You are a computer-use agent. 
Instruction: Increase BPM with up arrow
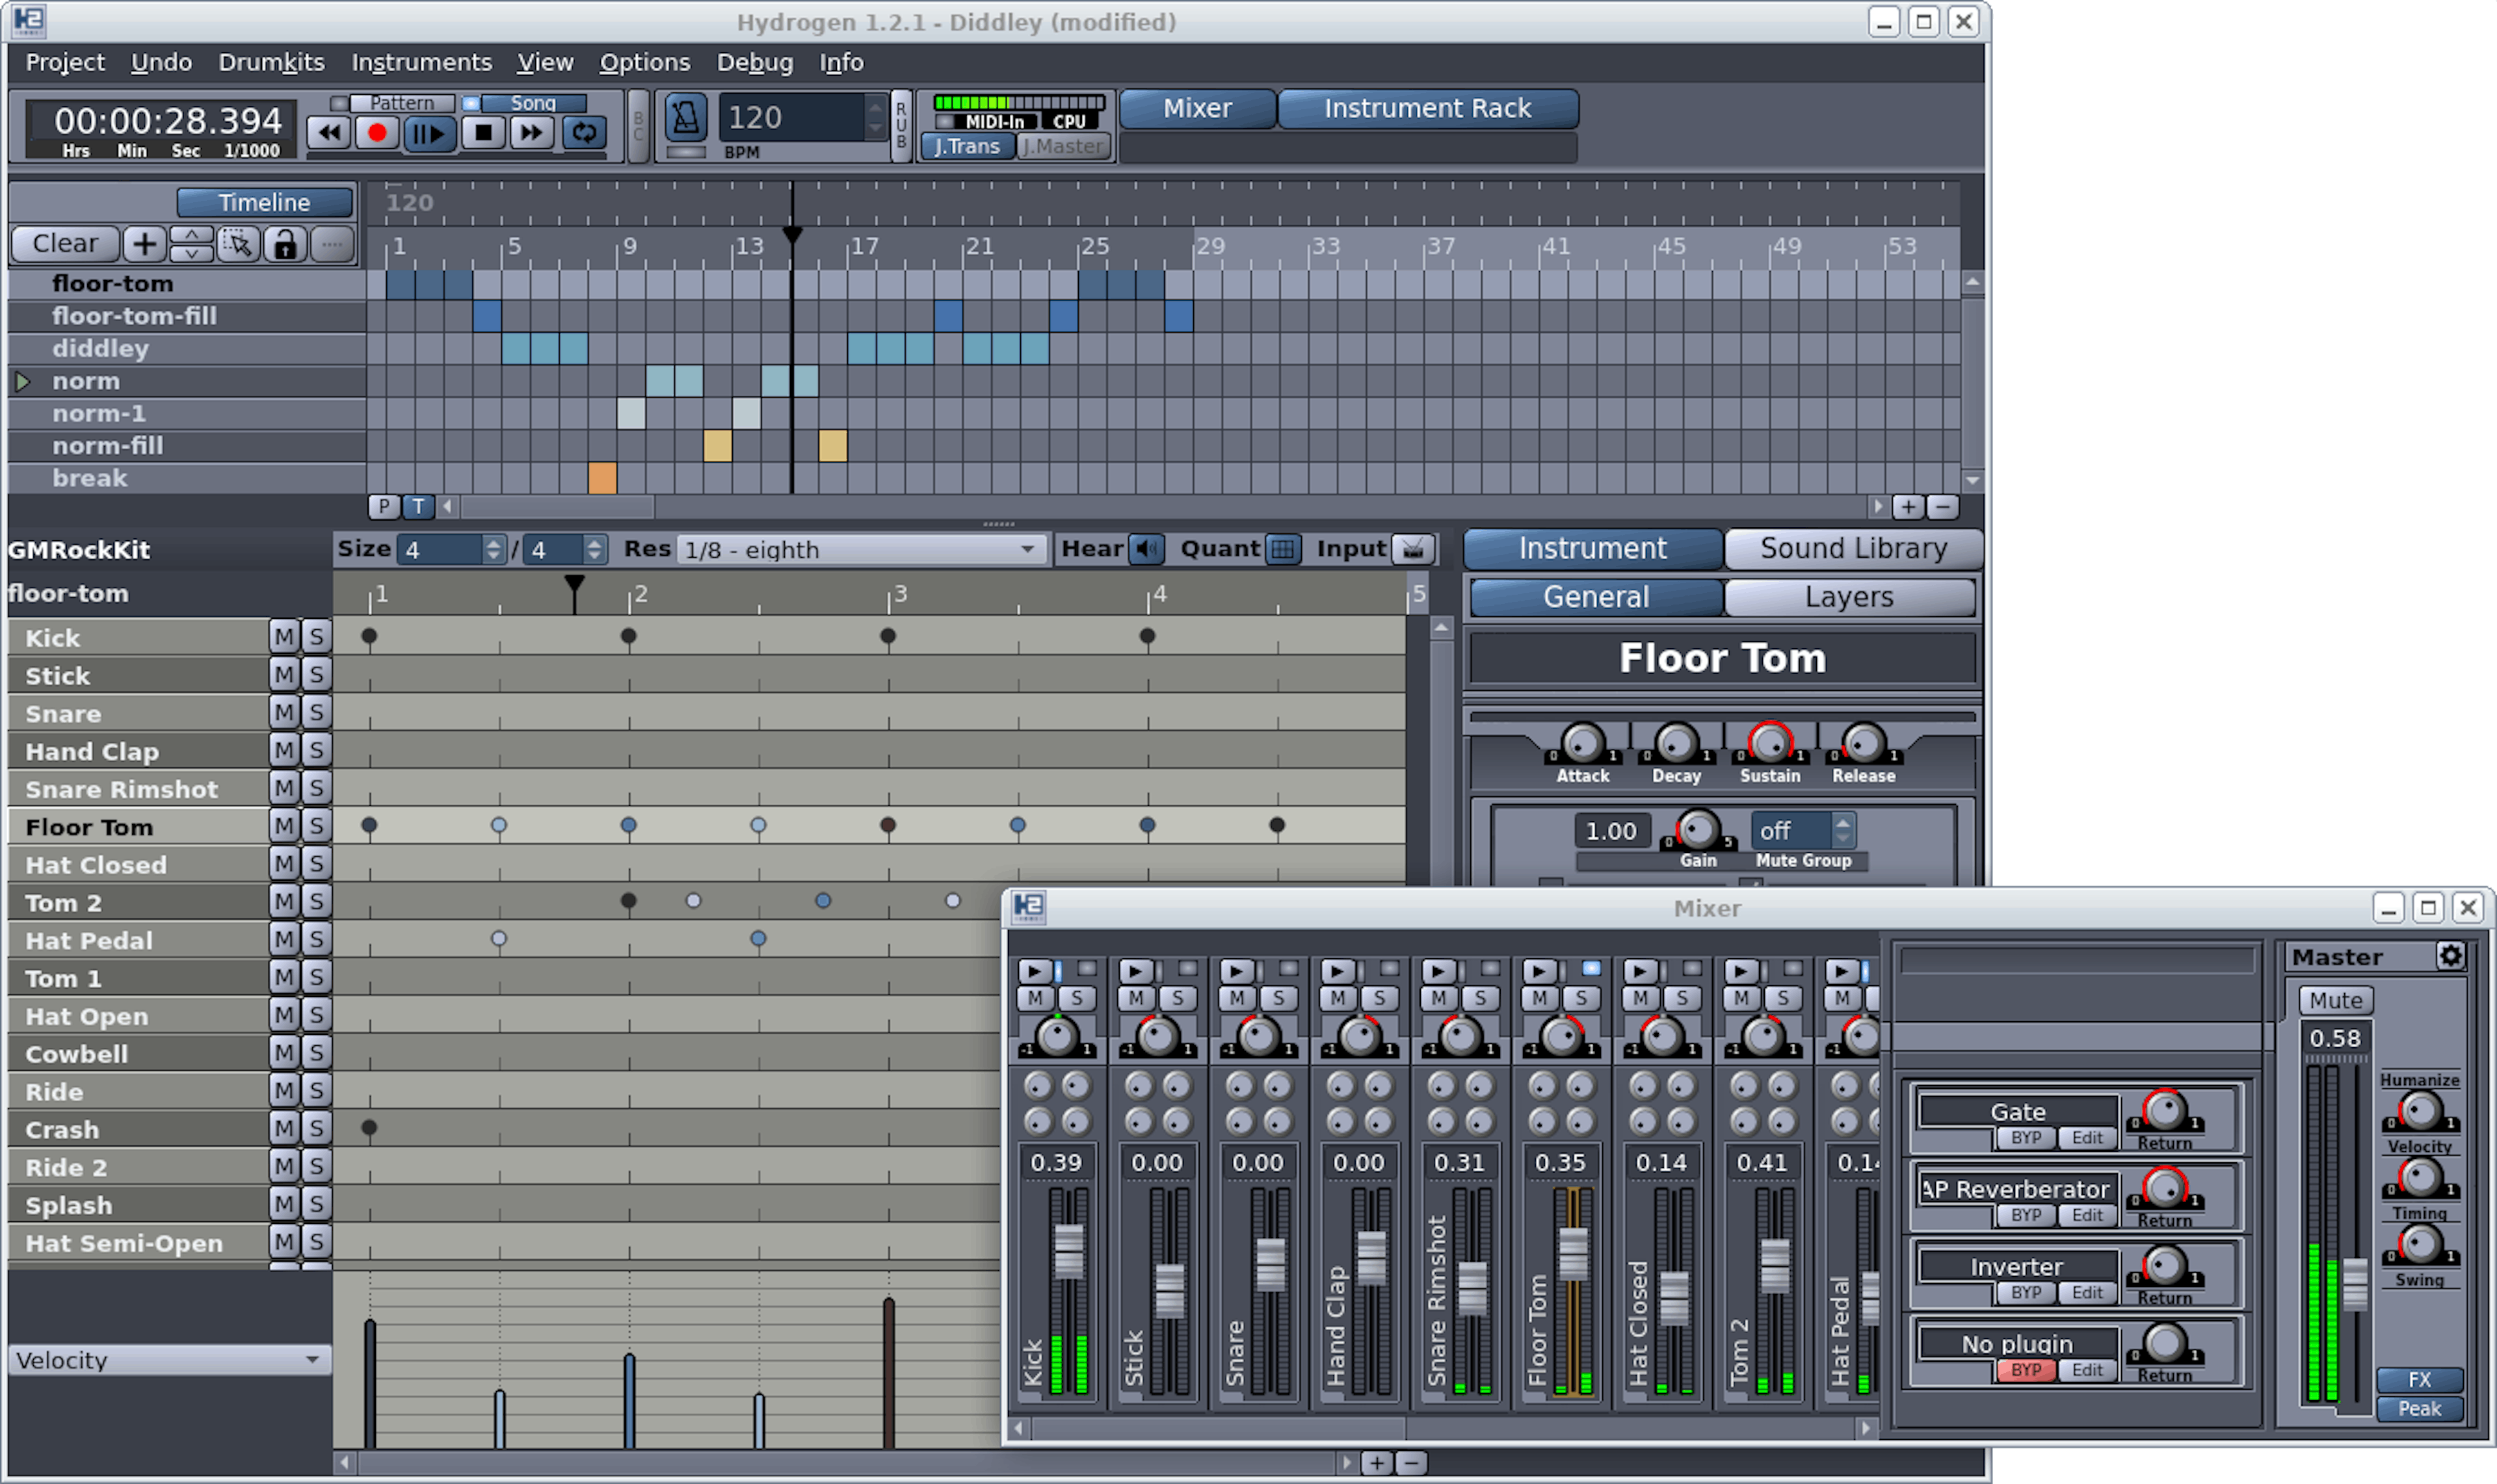tap(875, 107)
